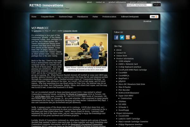Image resolution: width=190 pixels, height=127 pixels.
Task: Open product information in top header
Action: coord(117,2)
